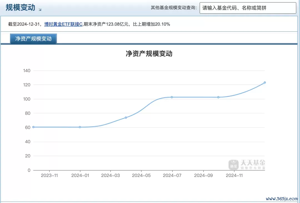Click the arrow icon beside 规模变动 heading
Image resolution: width=300 pixels, height=203 pixels.
(40, 9)
